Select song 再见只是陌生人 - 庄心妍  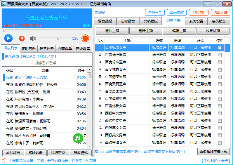pyautogui.click(x=44, y=107)
